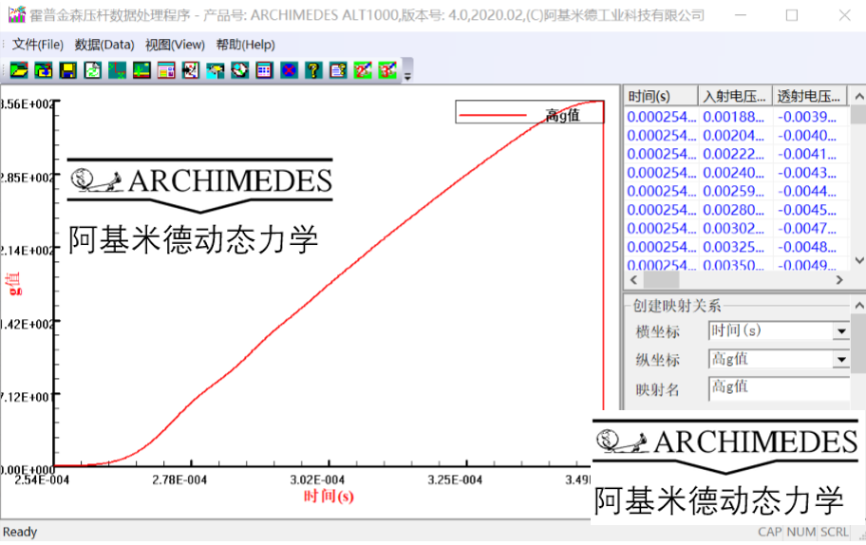This screenshot has height=545, width=866.
Task: Click the green number 2 toolbar icon
Action: (363, 70)
